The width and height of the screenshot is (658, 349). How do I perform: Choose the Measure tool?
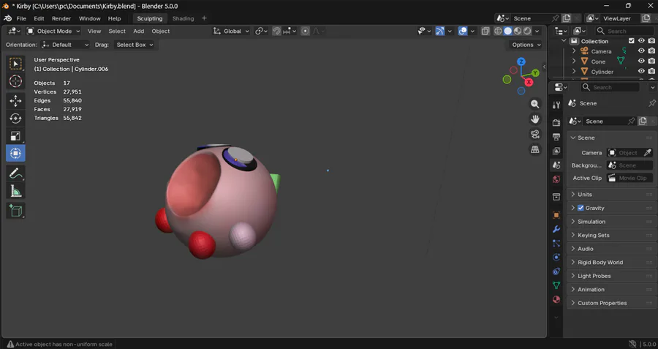point(15,192)
